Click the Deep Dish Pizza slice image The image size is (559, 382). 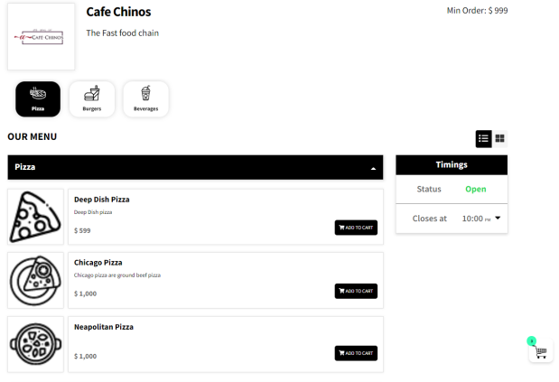click(x=35, y=217)
